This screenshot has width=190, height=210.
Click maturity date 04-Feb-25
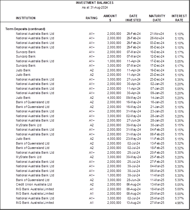point(157,130)
